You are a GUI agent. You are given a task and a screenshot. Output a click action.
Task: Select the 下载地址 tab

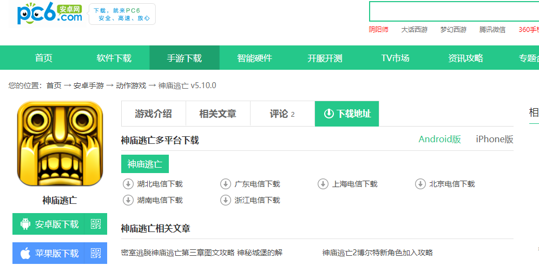coord(347,114)
